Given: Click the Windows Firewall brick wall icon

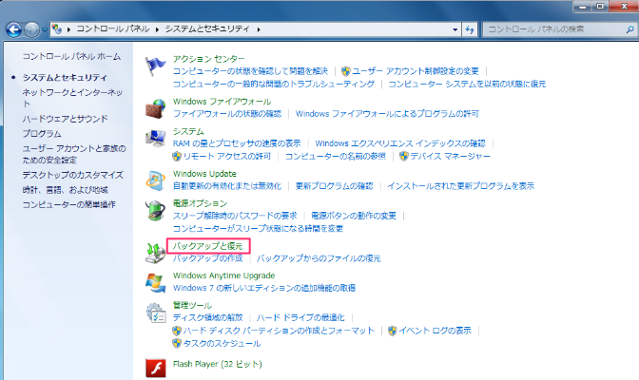Looking at the screenshot, I should pos(156,108).
